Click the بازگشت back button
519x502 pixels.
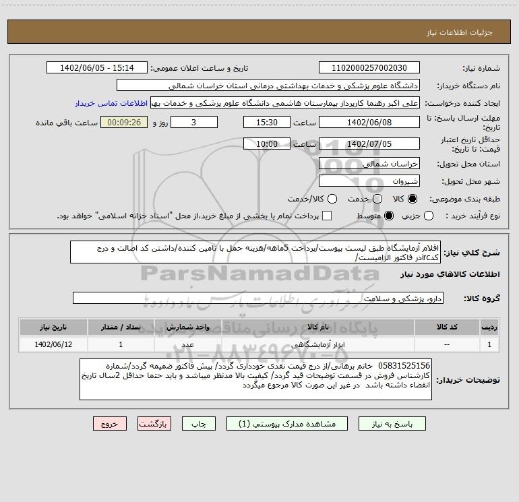point(154,424)
